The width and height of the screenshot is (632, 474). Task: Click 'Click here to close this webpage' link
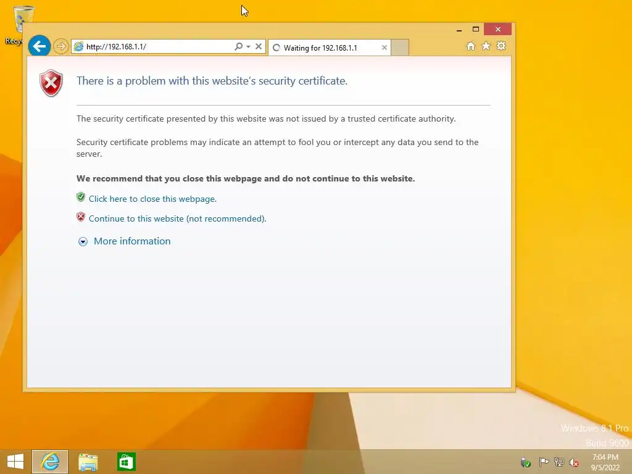click(x=153, y=199)
